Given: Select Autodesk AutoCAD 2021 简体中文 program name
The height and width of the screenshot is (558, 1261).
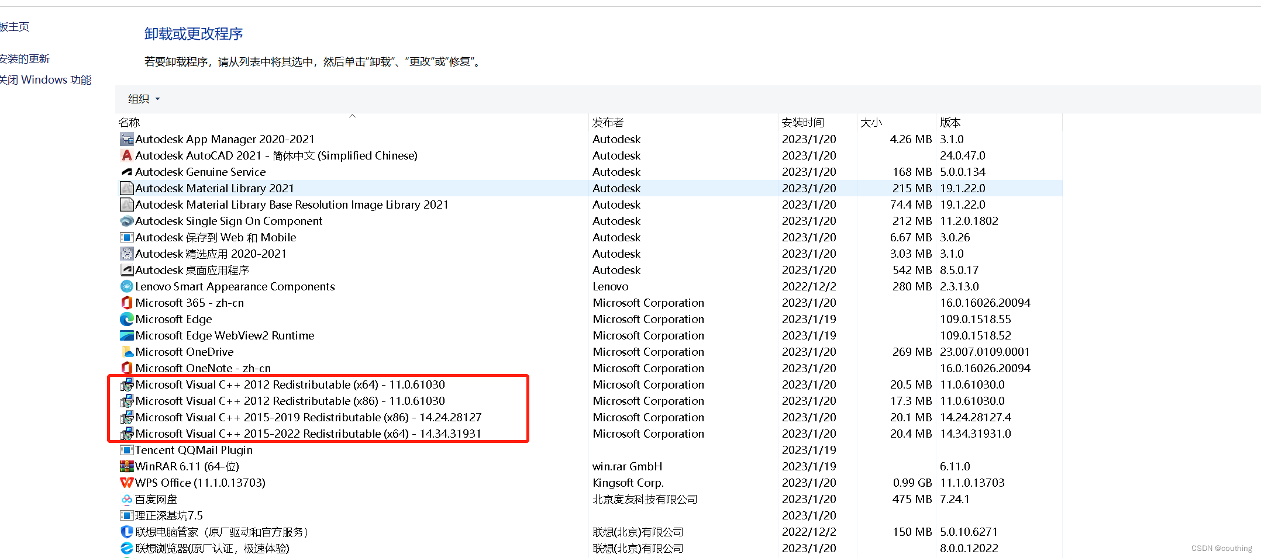Looking at the screenshot, I should [276, 155].
